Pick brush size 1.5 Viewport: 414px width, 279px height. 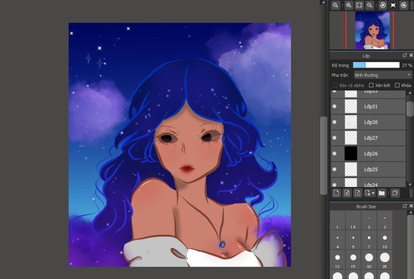click(353, 220)
